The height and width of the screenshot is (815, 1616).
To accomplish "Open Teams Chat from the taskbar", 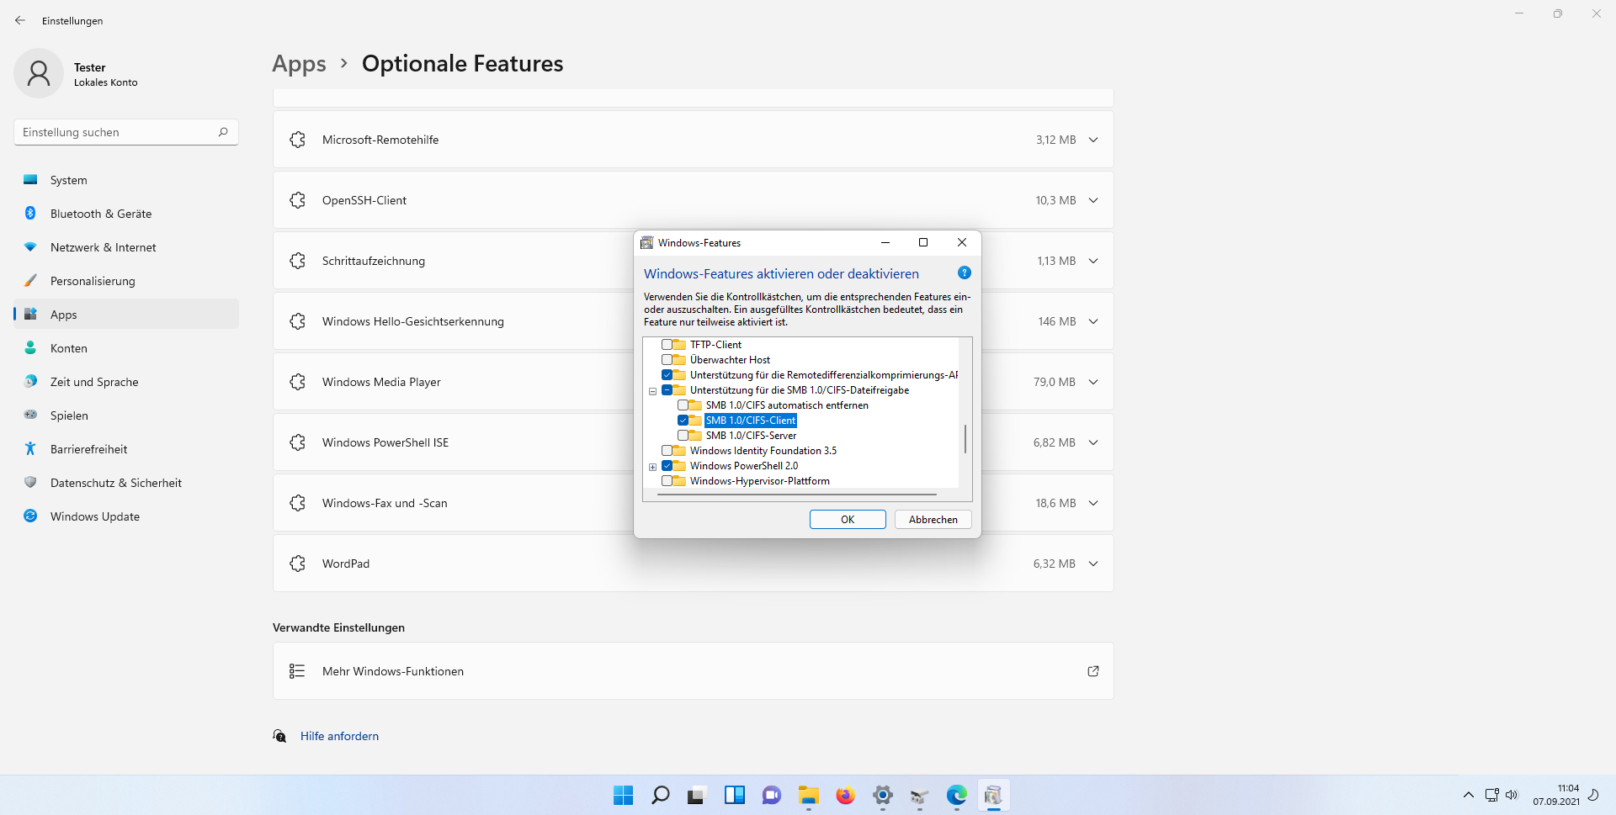I will (771, 795).
